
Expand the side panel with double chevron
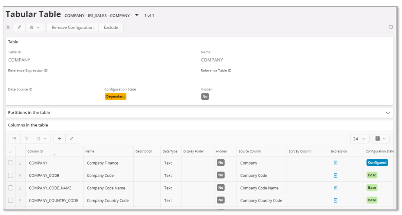pyautogui.click(x=8, y=27)
